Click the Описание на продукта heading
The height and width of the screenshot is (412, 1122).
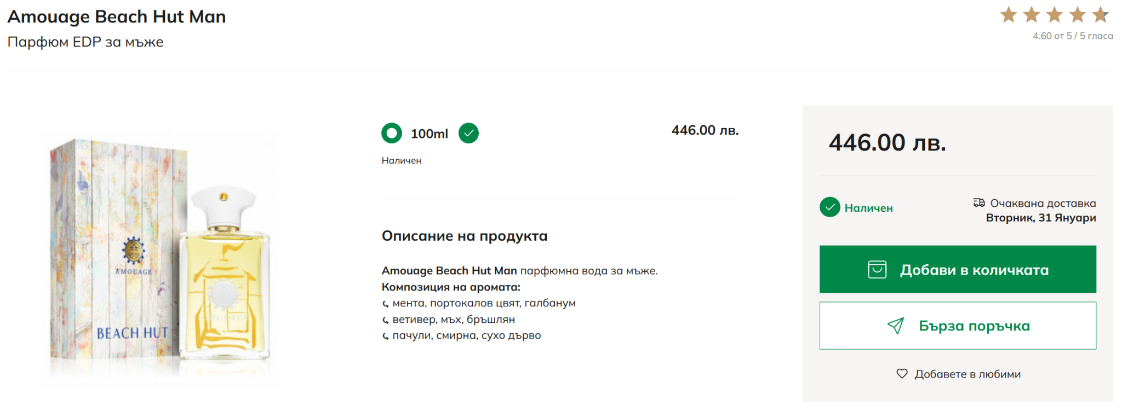[465, 236]
